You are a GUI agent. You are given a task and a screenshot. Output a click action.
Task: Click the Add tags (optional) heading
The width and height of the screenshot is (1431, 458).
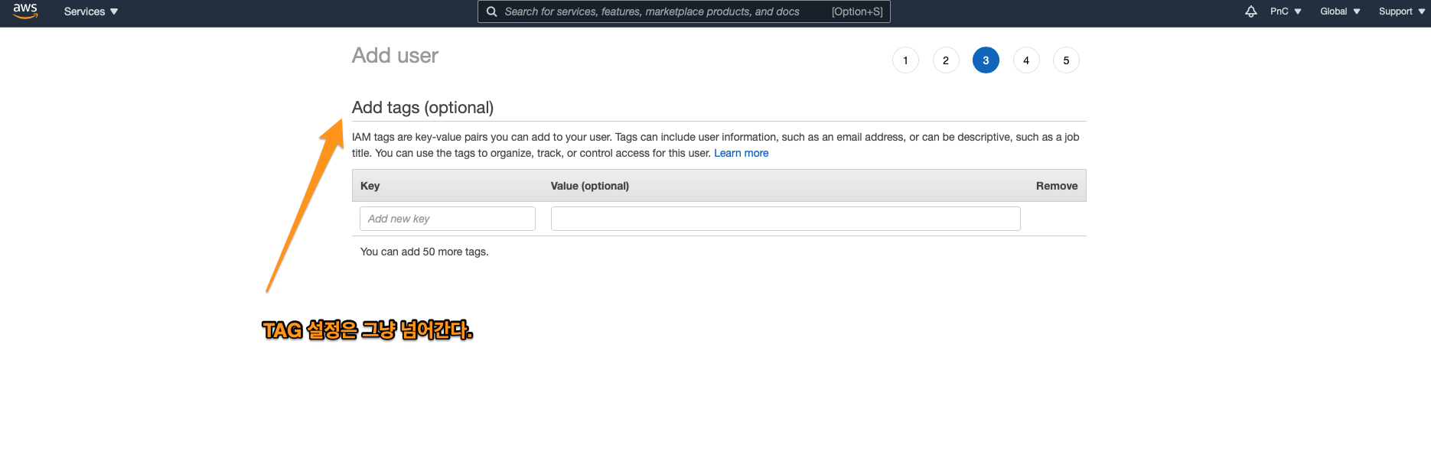[x=422, y=108]
